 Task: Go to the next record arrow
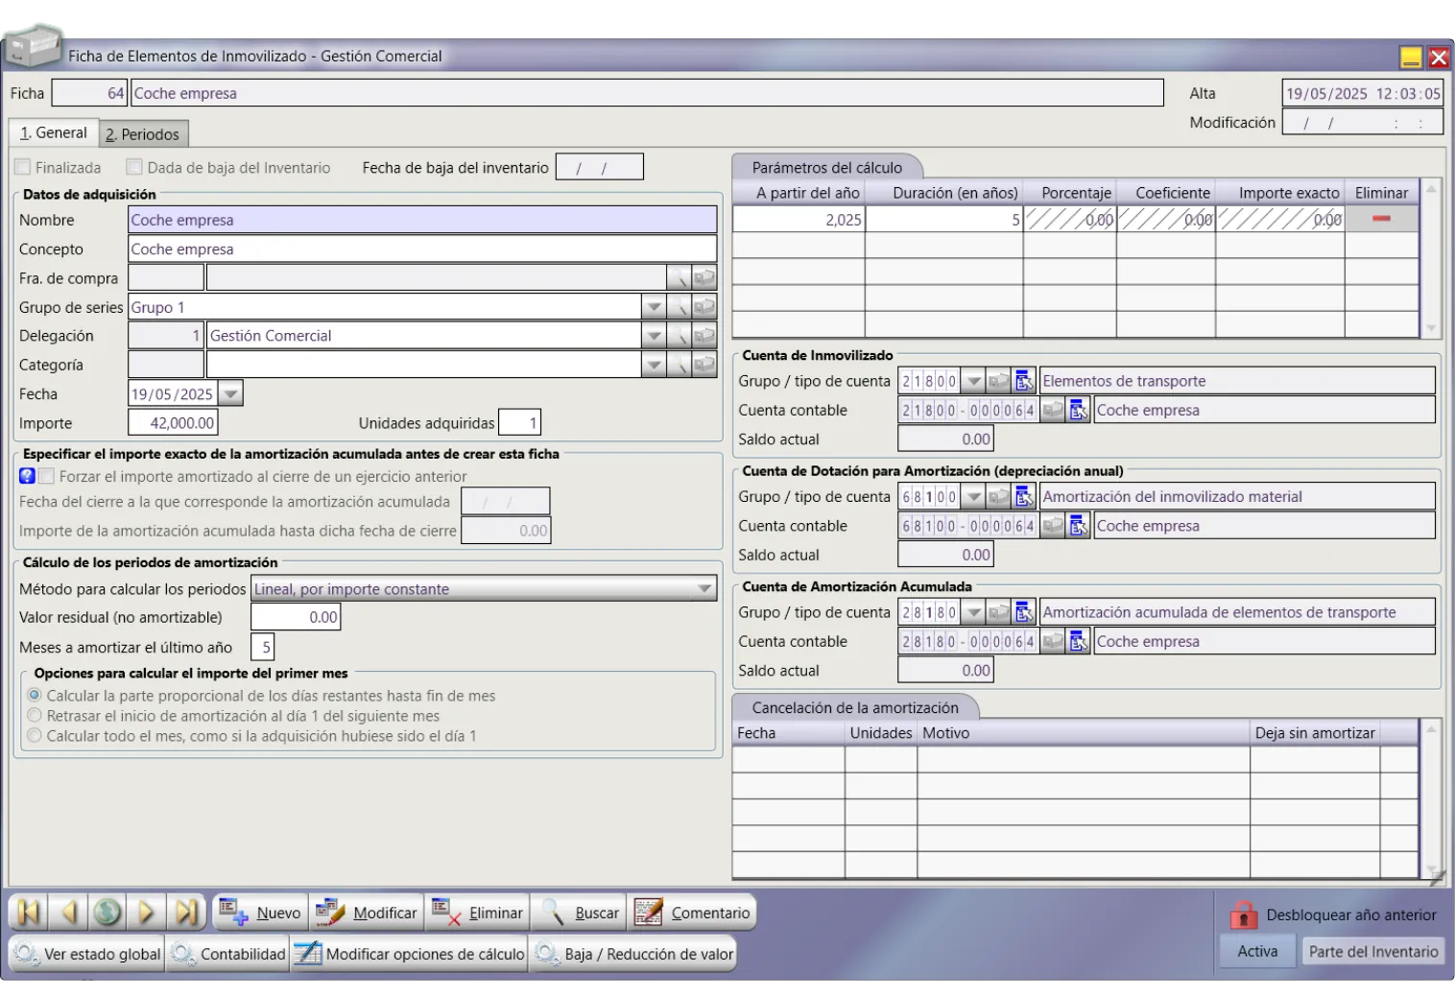point(147,912)
